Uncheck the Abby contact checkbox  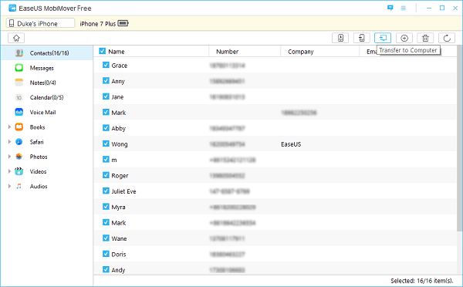(x=106, y=127)
